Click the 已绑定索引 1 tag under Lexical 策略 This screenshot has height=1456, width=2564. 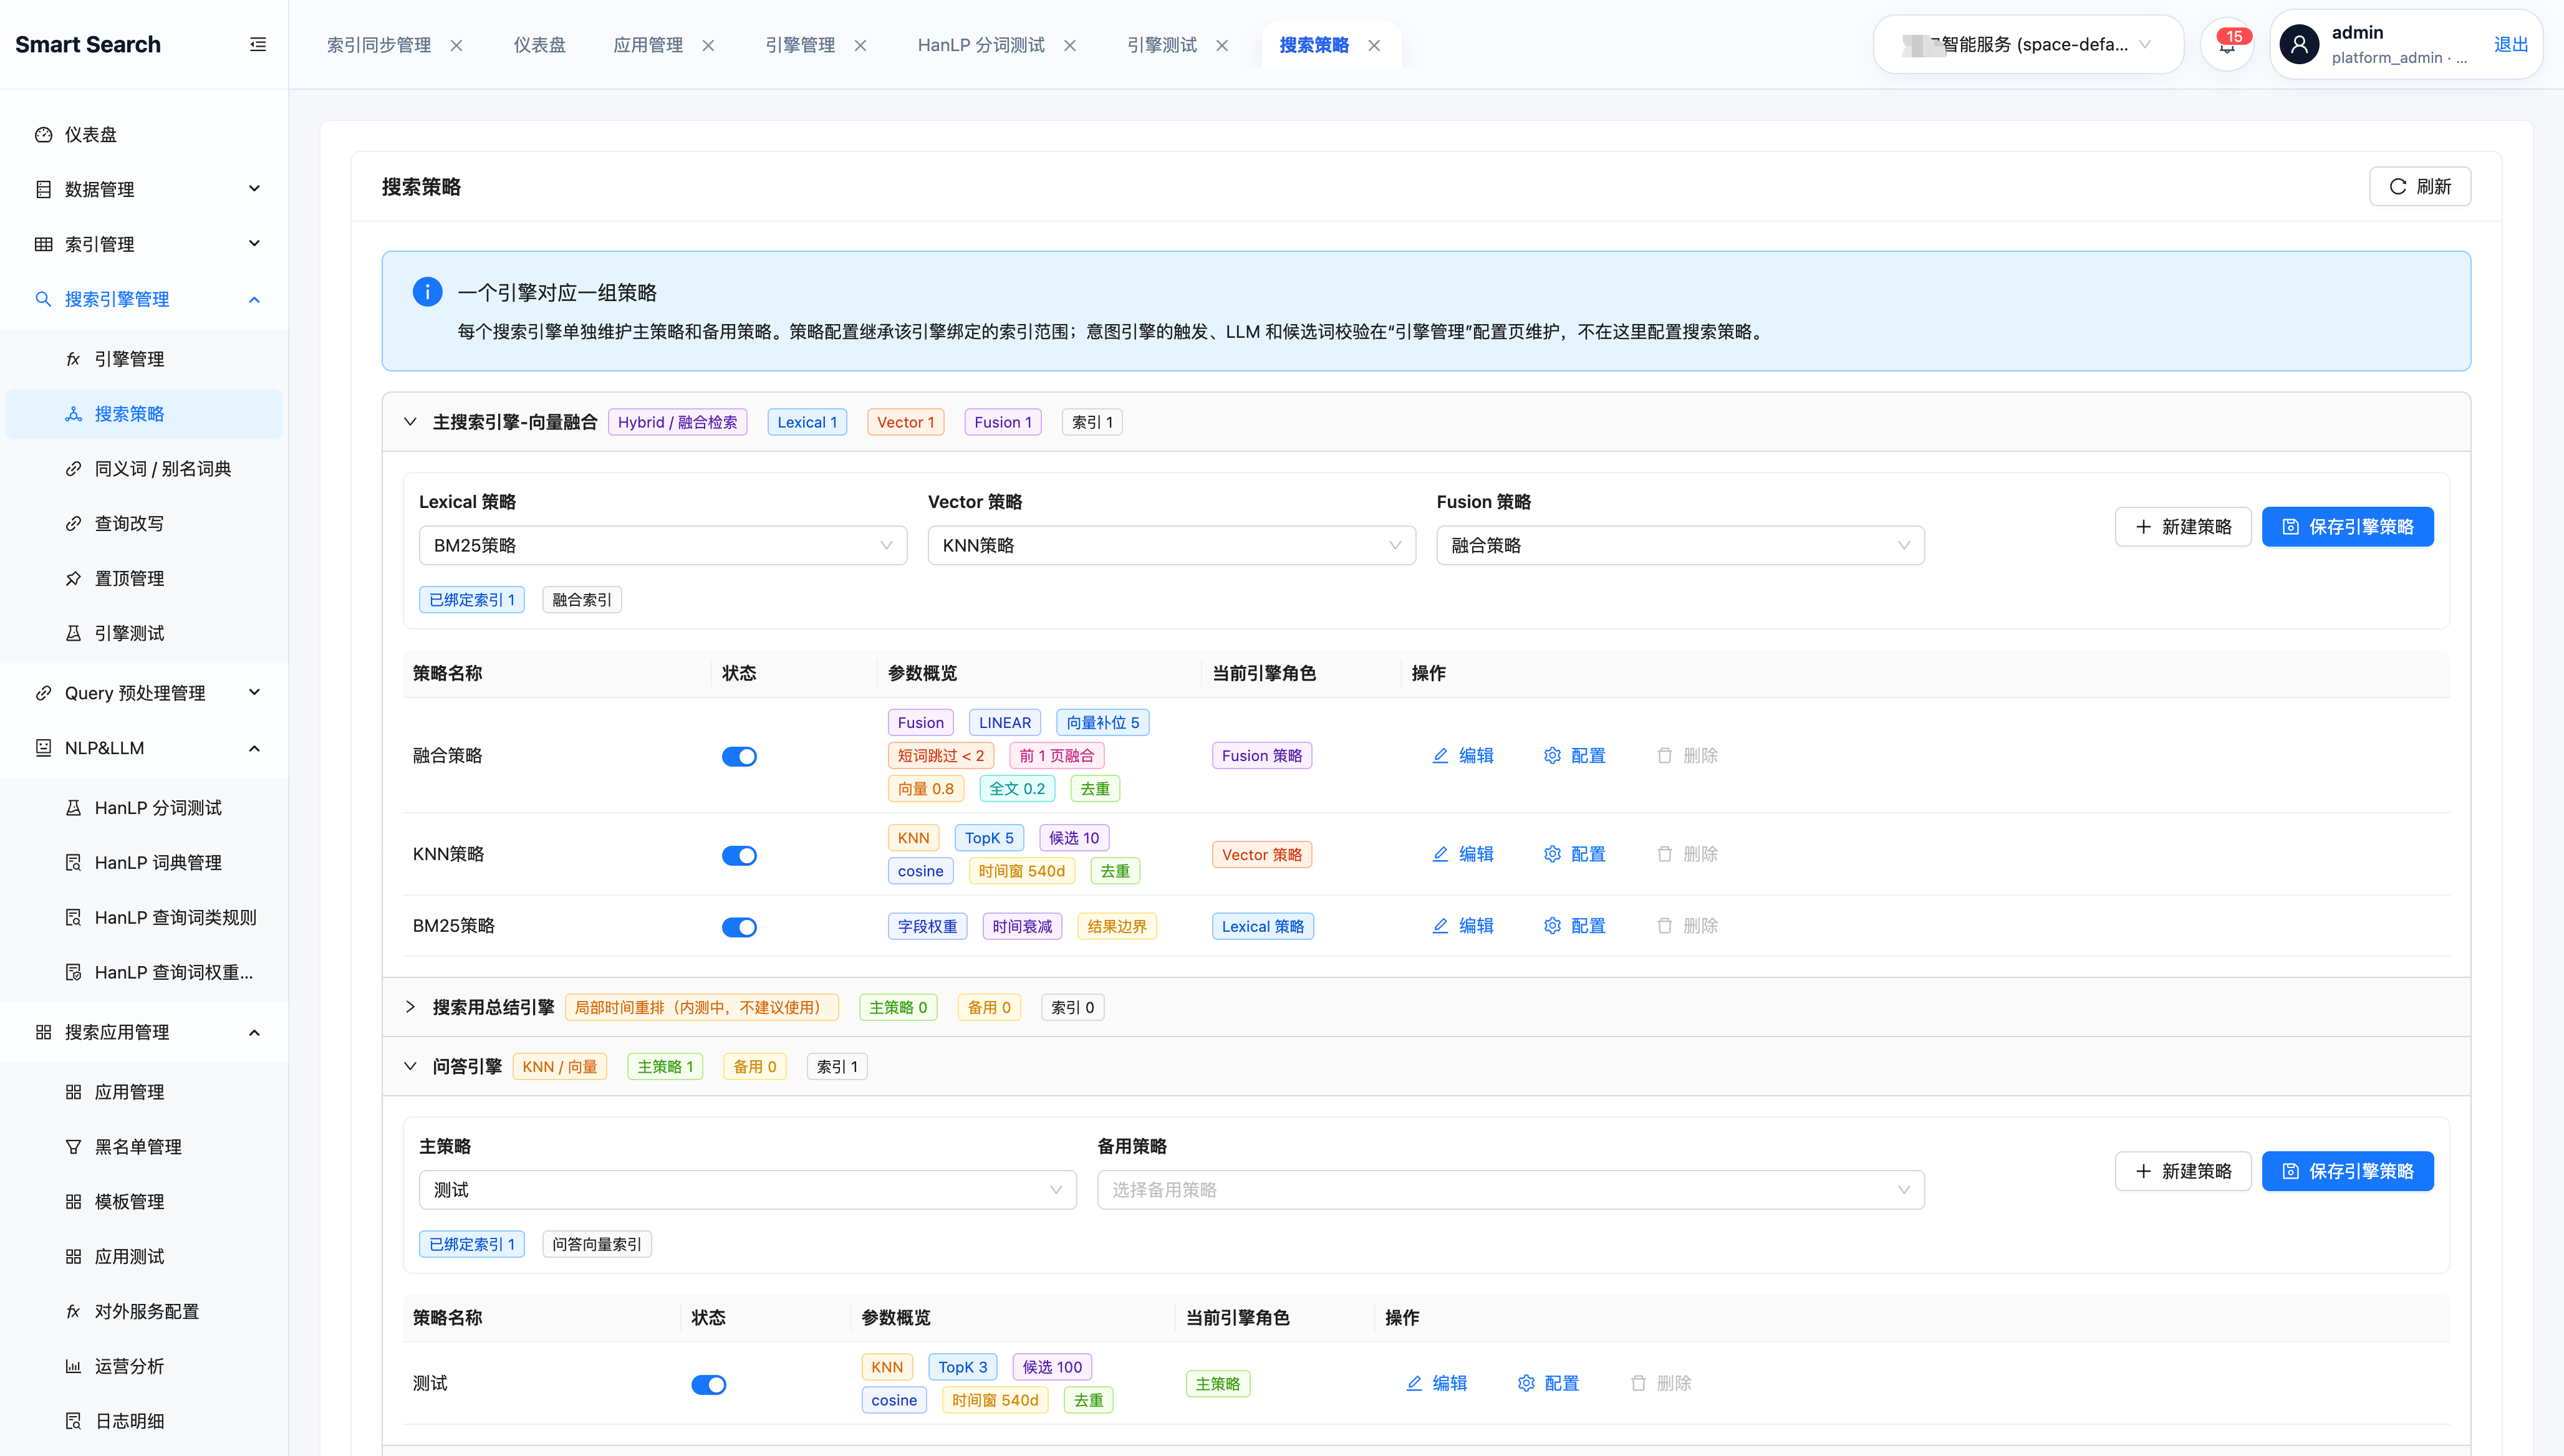[x=471, y=600]
